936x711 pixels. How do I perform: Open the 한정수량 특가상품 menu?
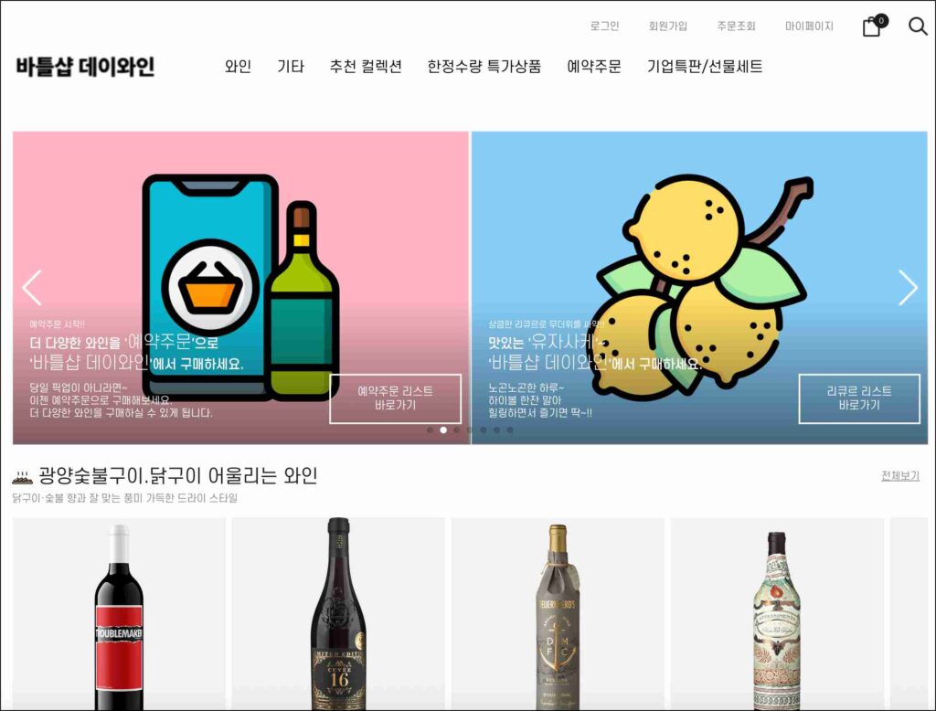click(484, 67)
